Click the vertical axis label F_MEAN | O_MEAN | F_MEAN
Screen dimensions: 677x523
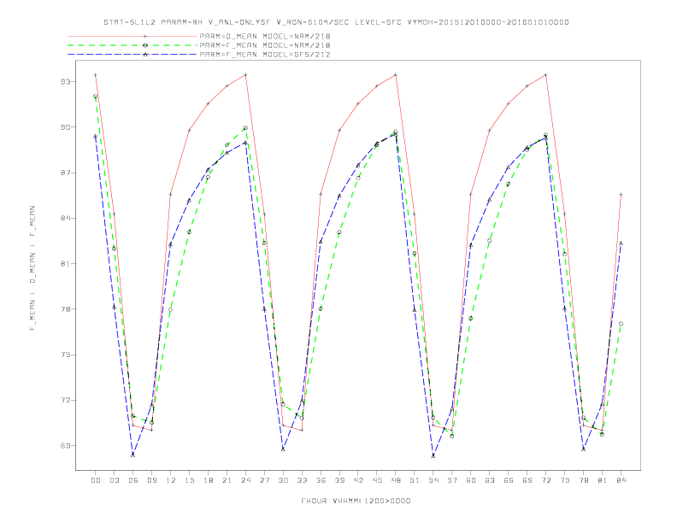(x=32, y=268)
